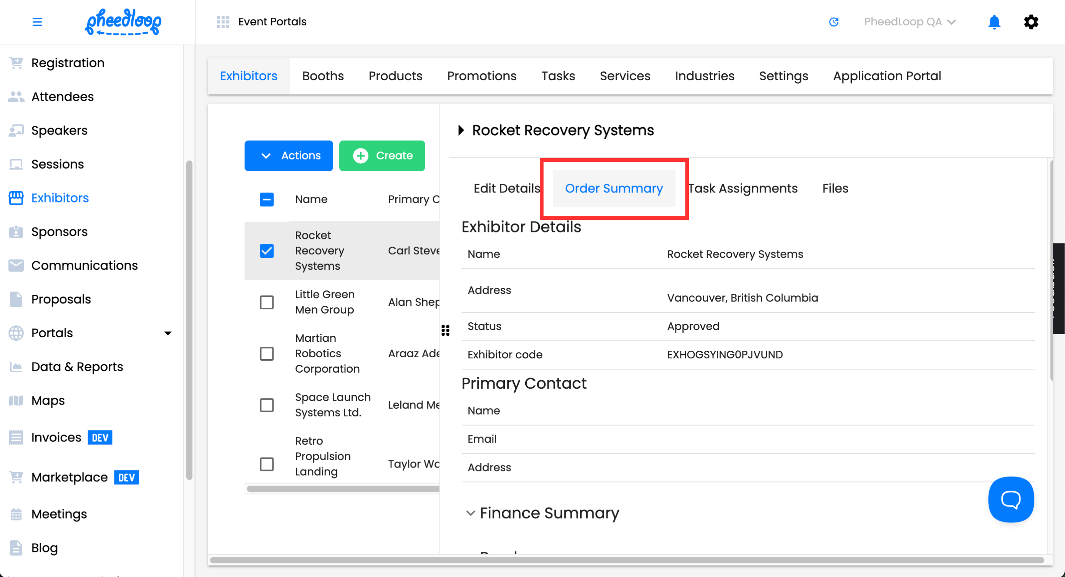
Task: Click the plus icon on Create
Action: point(360,156)
